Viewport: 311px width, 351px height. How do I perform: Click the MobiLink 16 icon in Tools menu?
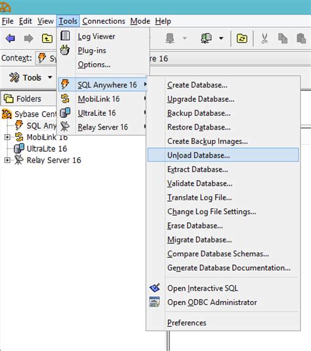click(65, 99)
